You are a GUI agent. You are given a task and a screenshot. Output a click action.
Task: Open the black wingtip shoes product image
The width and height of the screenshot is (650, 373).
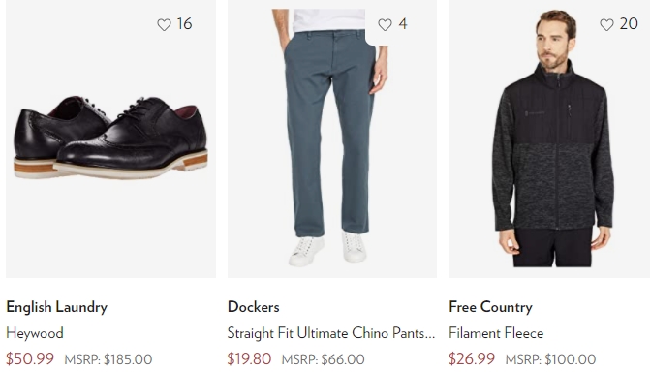click(110, 139)
